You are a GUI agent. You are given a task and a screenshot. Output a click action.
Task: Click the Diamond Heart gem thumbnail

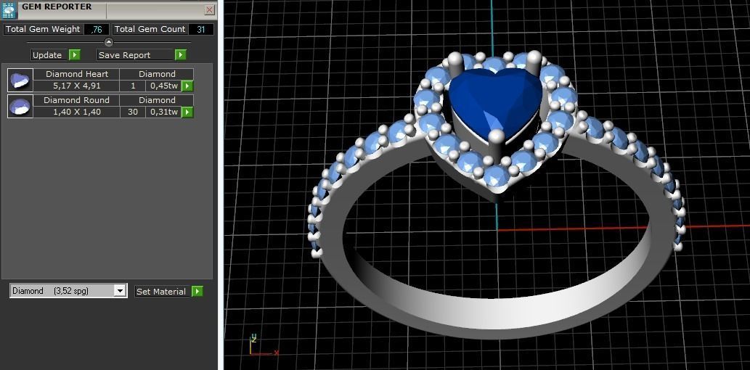20,81
